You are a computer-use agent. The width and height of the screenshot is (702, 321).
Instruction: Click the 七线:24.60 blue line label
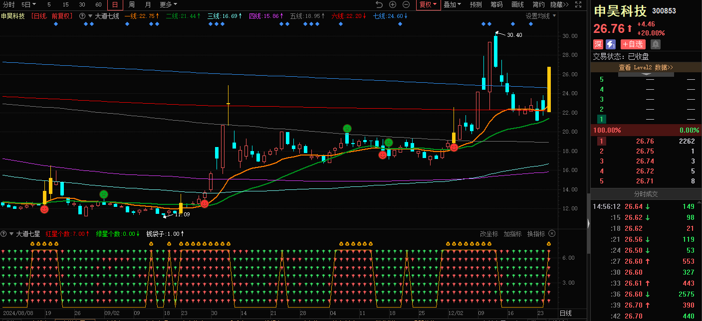point(390,16)
